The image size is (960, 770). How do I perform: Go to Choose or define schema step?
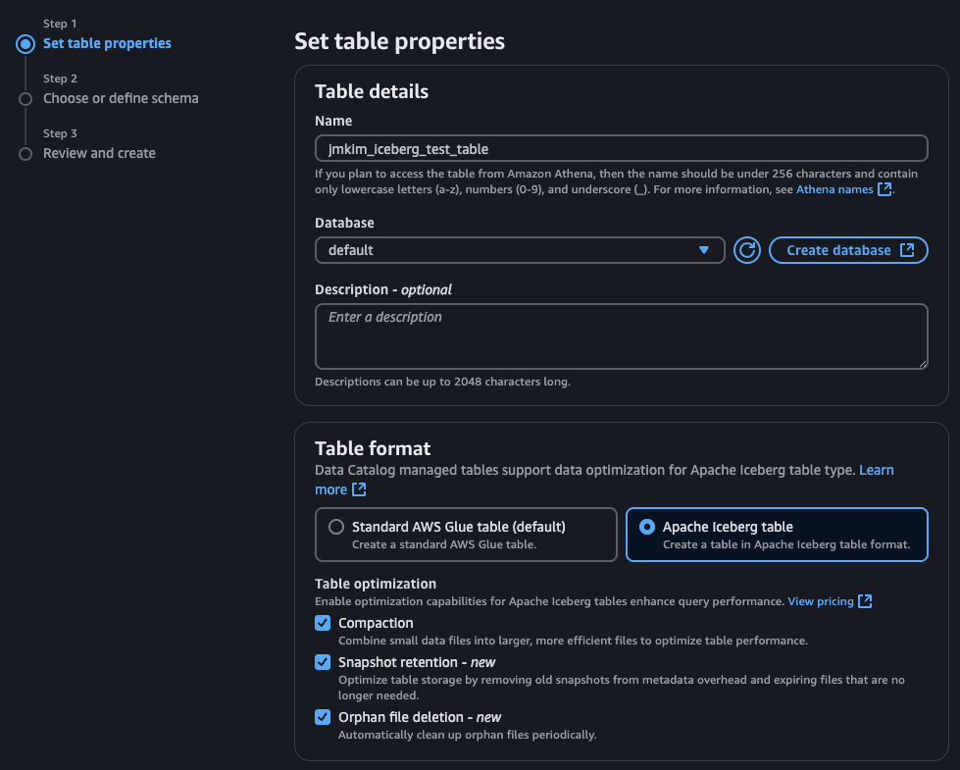(x=121, y=98)
